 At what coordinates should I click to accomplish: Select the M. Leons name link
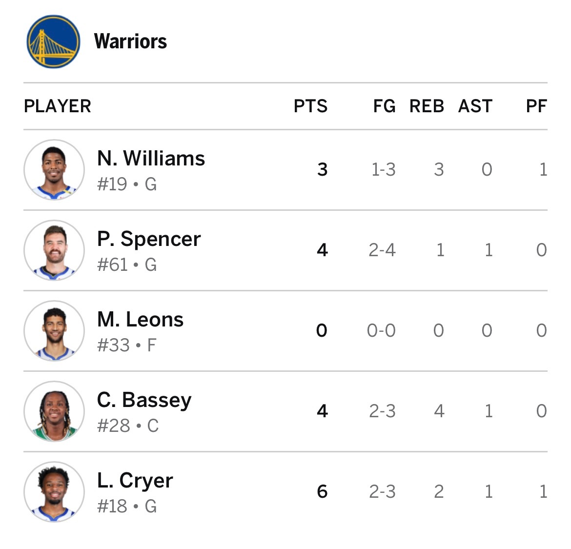[140, 320]
